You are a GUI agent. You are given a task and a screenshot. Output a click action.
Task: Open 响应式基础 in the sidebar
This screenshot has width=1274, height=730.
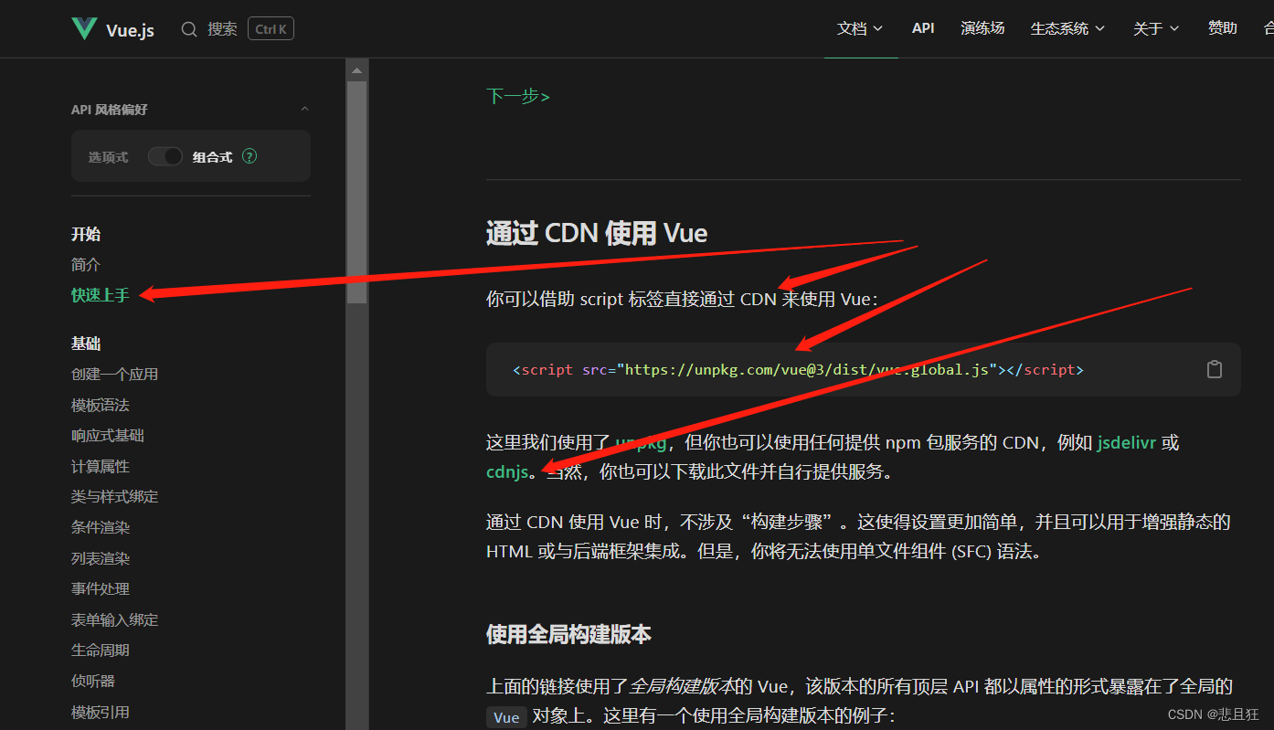pos(108,436)
